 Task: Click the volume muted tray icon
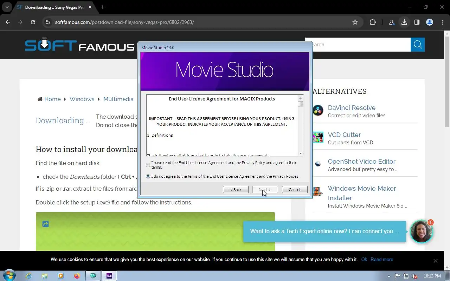coord(414,276)
